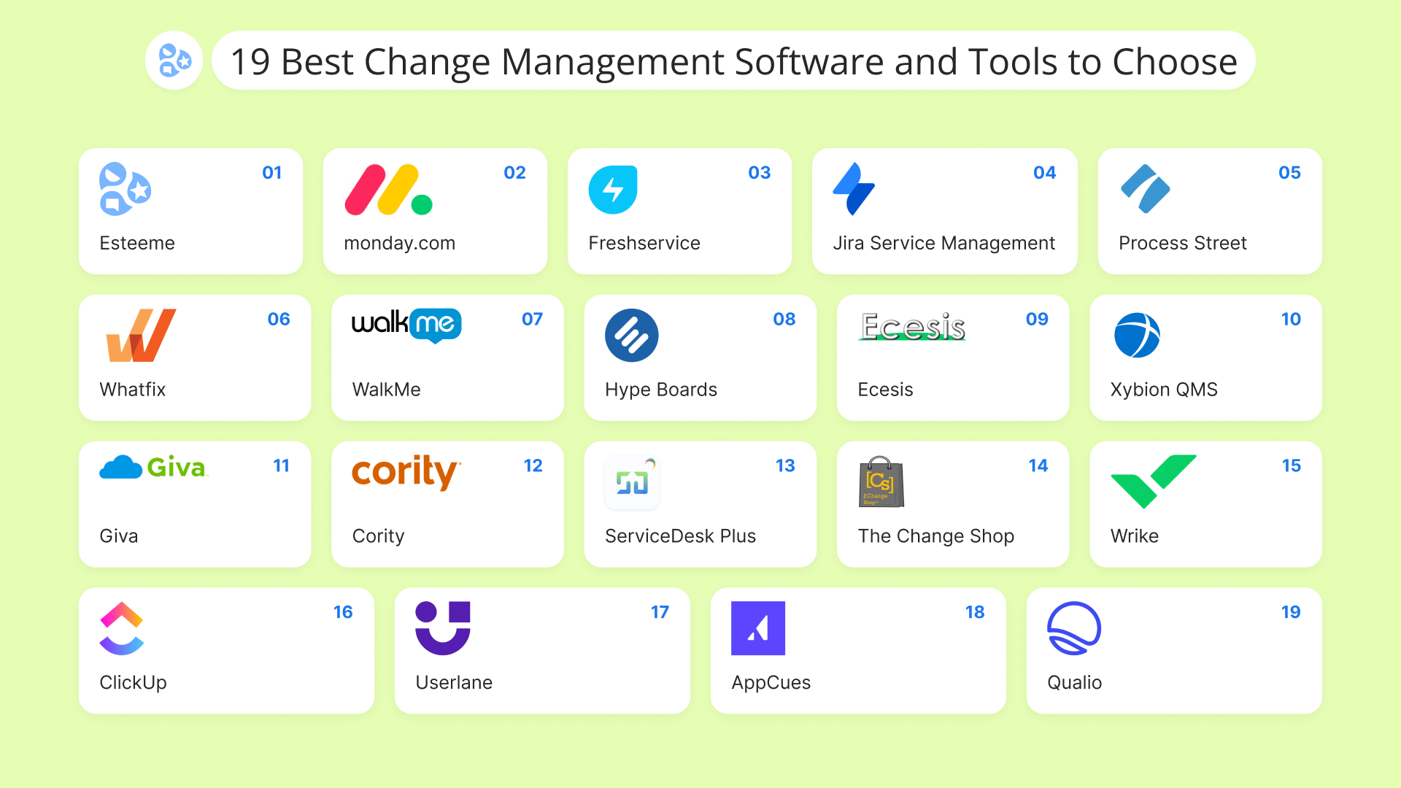Click the Freshservice lightning bolt icon
Image resolution: width=1401 pixels, height=788 pixels.
tap(613, 190)
